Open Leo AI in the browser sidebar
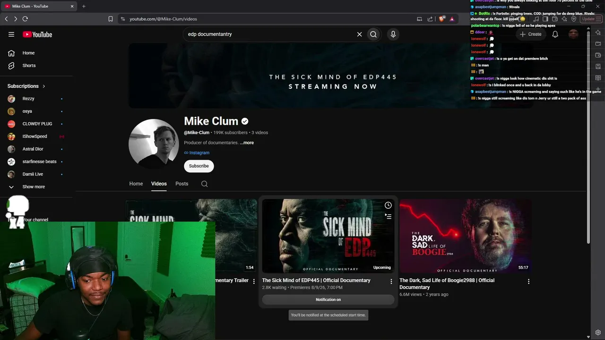 point(598,33)
